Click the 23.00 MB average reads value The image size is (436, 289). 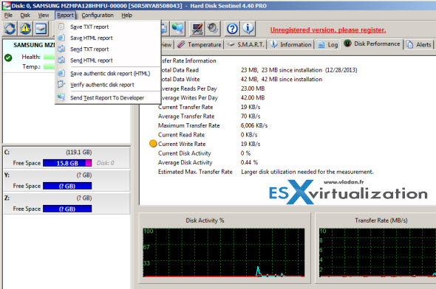253,88
